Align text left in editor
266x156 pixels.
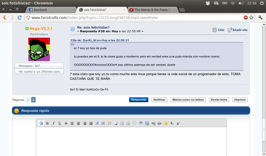(72, 123)
